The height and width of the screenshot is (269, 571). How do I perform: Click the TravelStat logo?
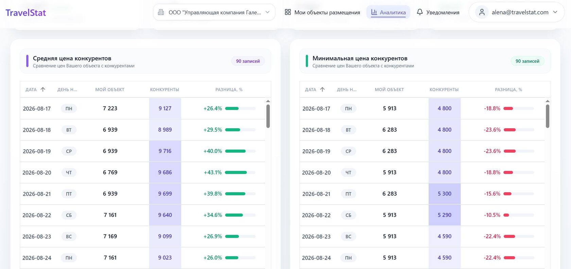pyautogui.click(x=26, y=13)
